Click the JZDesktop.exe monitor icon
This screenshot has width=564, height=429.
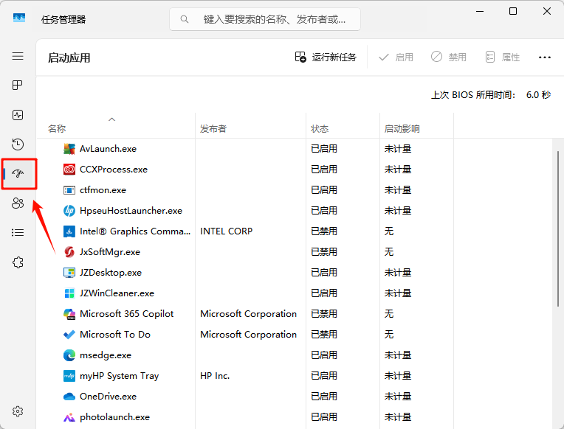click(x=69, y=273)
